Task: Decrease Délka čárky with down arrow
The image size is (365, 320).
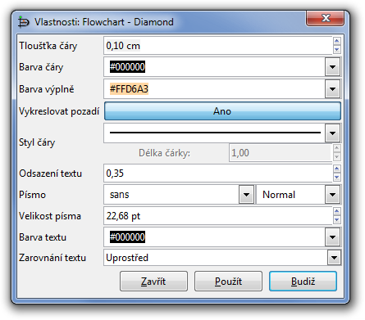Action: pyautogui.click(x=337, y=157)
